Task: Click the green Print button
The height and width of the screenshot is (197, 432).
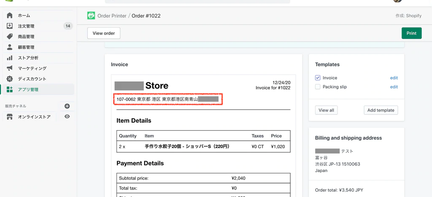Action: click(411, 33)
